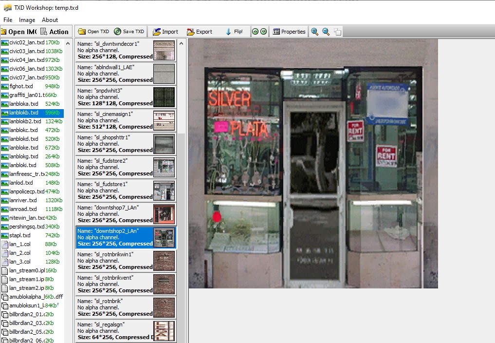Select civic04_lan.txd in file list
This screenshot has width=495, height=343.
tap(32, 60)
